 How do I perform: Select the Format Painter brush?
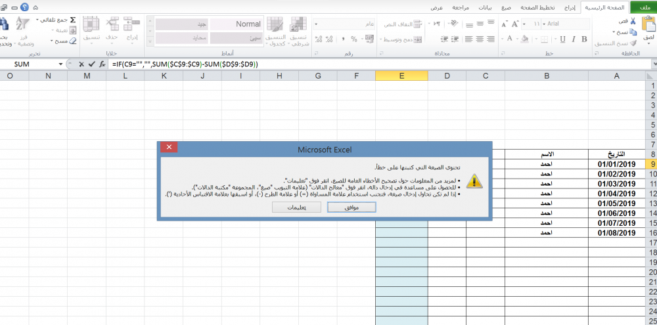[633, 43]
